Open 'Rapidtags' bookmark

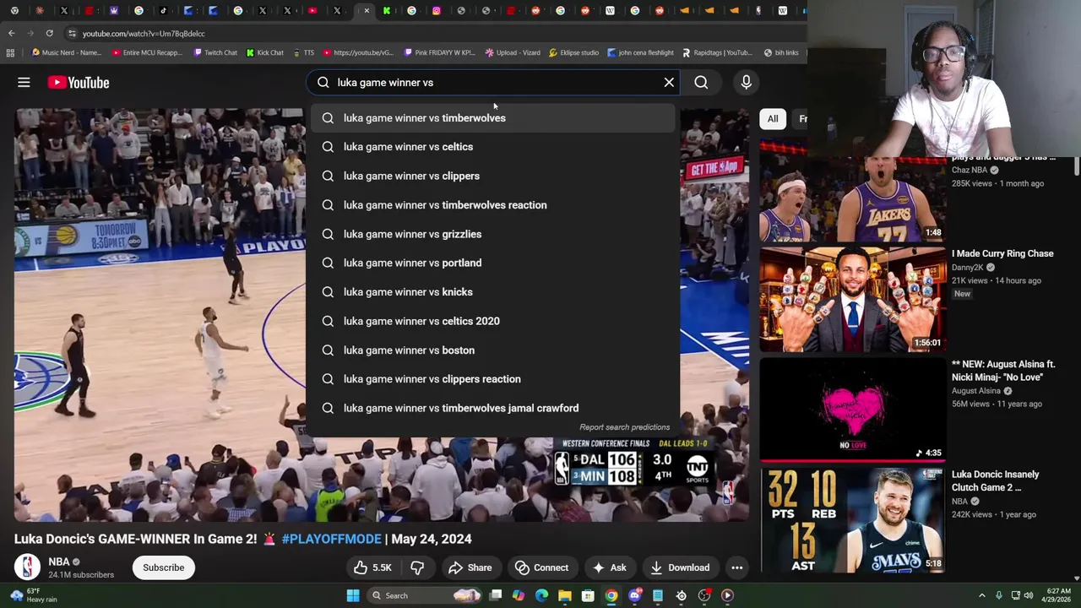coord(717,52)
